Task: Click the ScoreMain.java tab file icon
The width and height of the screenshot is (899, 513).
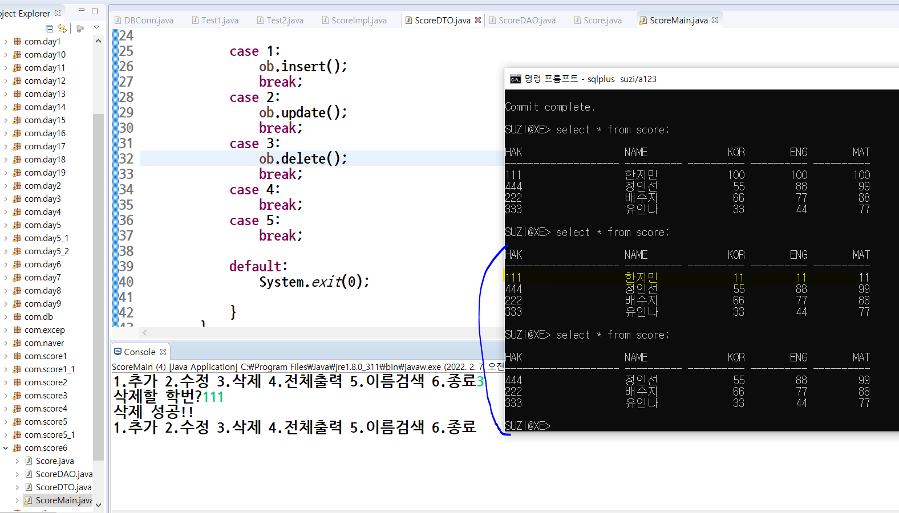Action: coord(643,20)
